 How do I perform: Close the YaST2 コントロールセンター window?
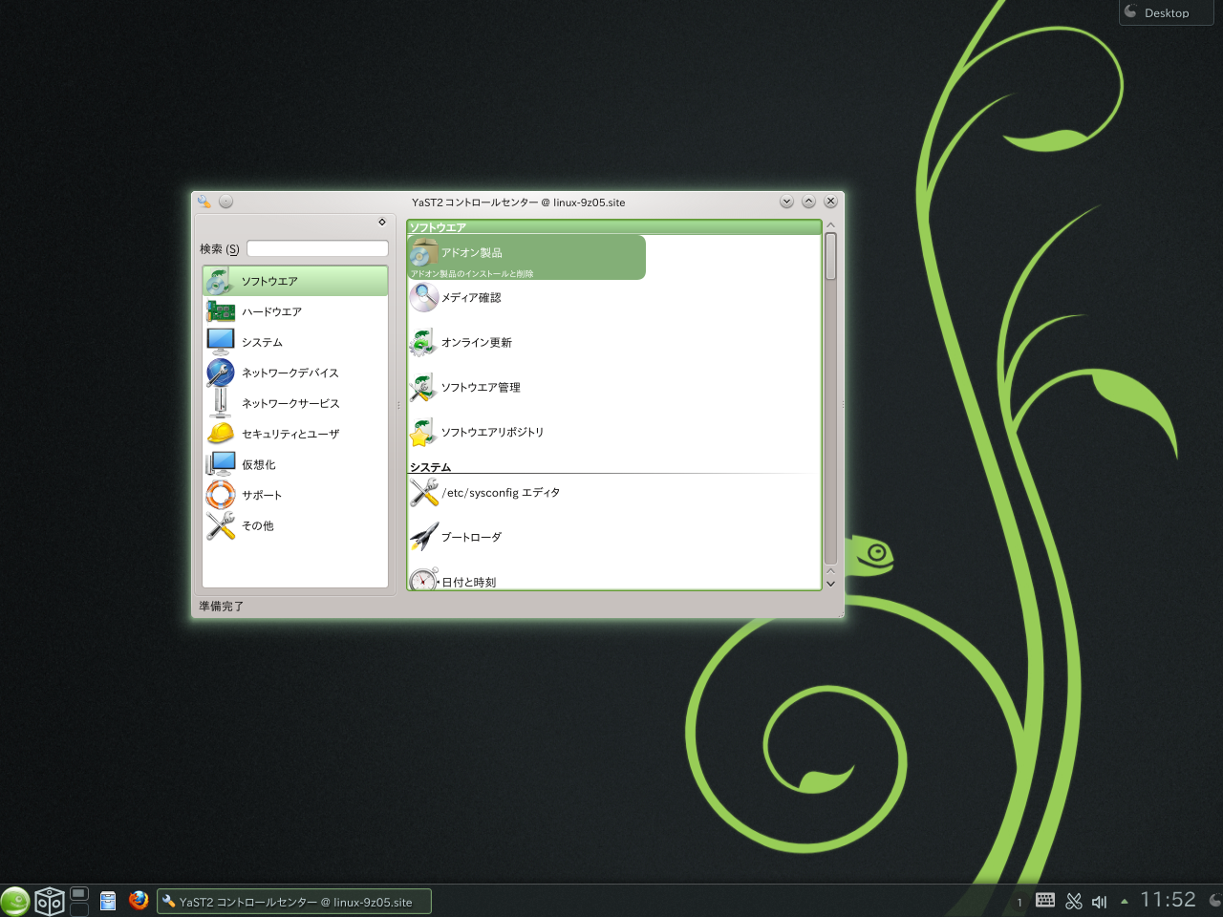click(x=830, y=202)
